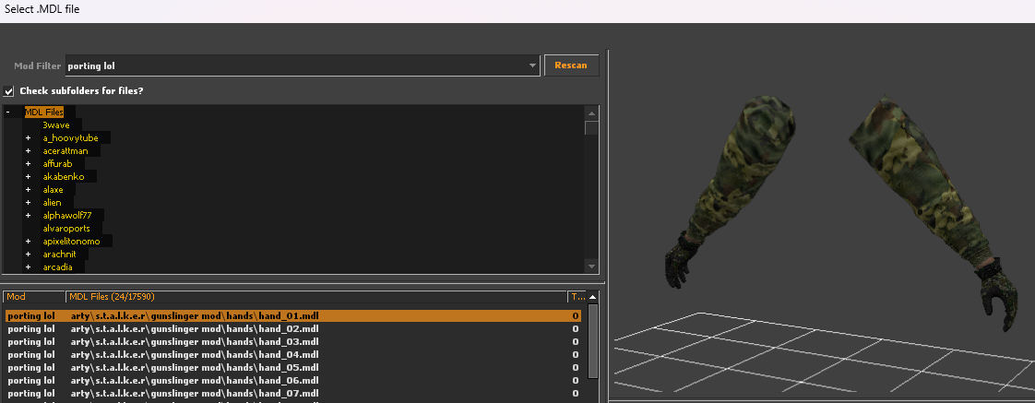Click the Mod Filter field showing 'porting lol'
1035x403 pixels.
tap(303, 66)
